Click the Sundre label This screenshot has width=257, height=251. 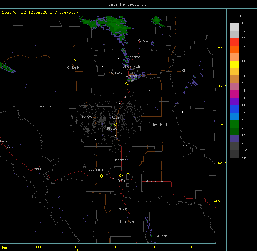pyautogui.click(x=87, y=117)
